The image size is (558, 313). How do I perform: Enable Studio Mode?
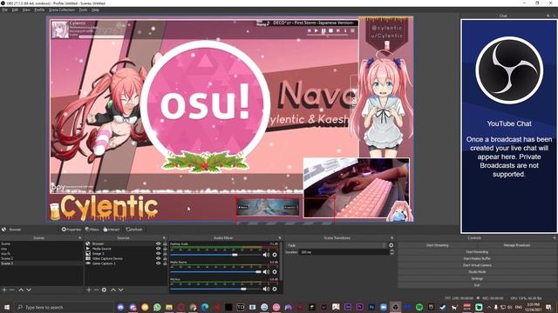coord(477,272)
